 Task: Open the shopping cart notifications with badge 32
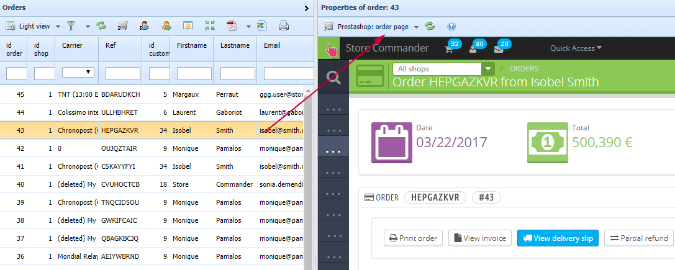tap(448, 48)
